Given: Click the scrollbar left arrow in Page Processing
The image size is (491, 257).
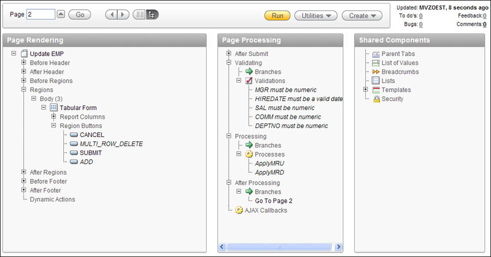Looking at the screenshot, I should tap(222, 247).
